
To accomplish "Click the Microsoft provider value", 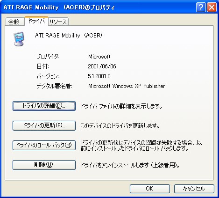I will click(x=99, y=57).
